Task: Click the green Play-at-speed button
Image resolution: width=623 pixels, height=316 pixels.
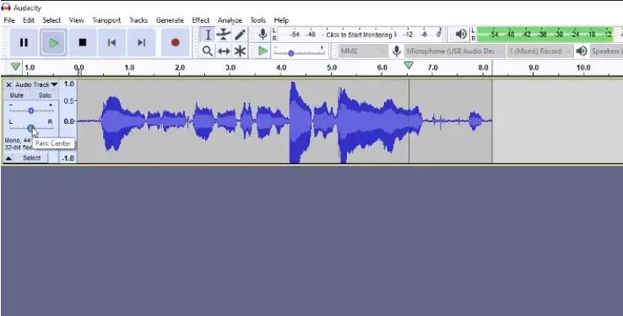Action: 263,51
